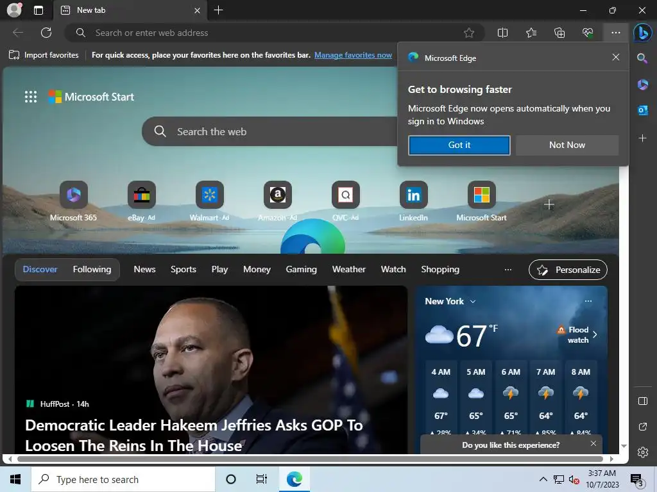Viewport: 657px width, 492px height.
Task: Add a new quick link site
Action: tap(549, 204)
